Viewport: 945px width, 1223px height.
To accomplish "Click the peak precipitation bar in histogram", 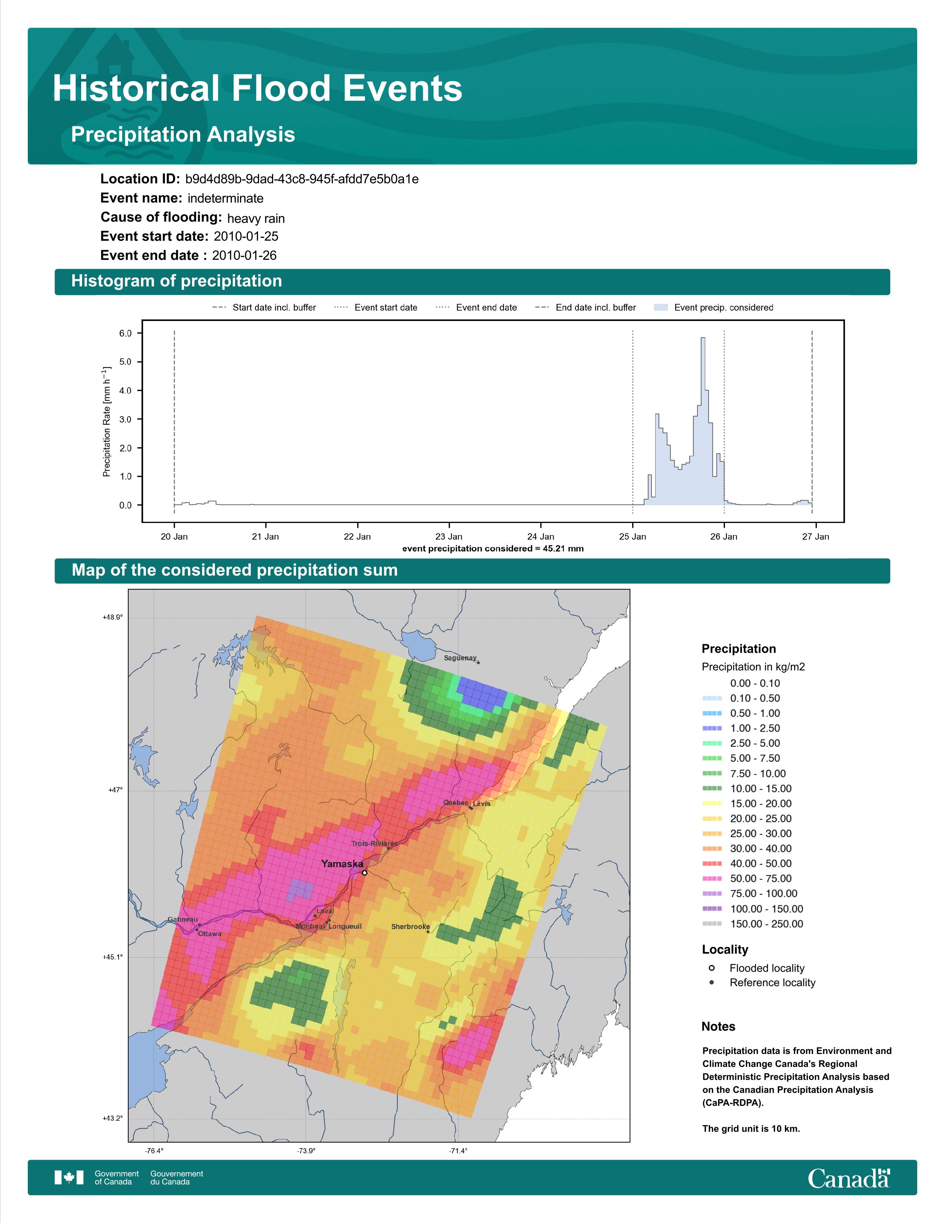I will 703,421.
